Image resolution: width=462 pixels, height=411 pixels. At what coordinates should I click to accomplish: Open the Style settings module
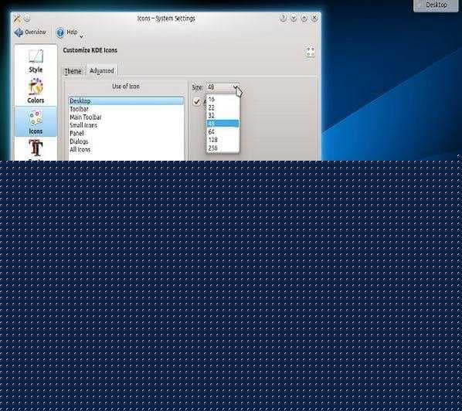pos(36,61)
